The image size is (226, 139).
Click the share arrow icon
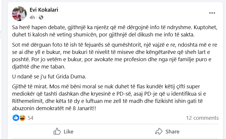pyautogui.click(x=159, y=131)
